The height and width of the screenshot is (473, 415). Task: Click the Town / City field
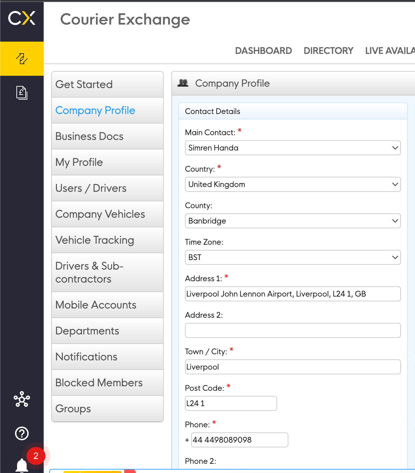click(293, 367)
